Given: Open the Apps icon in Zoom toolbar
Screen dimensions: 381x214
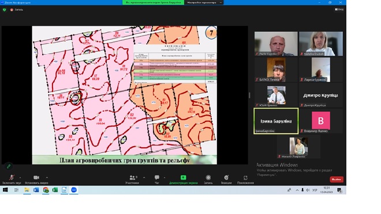Looking at the screenshot, I should 245,179.
